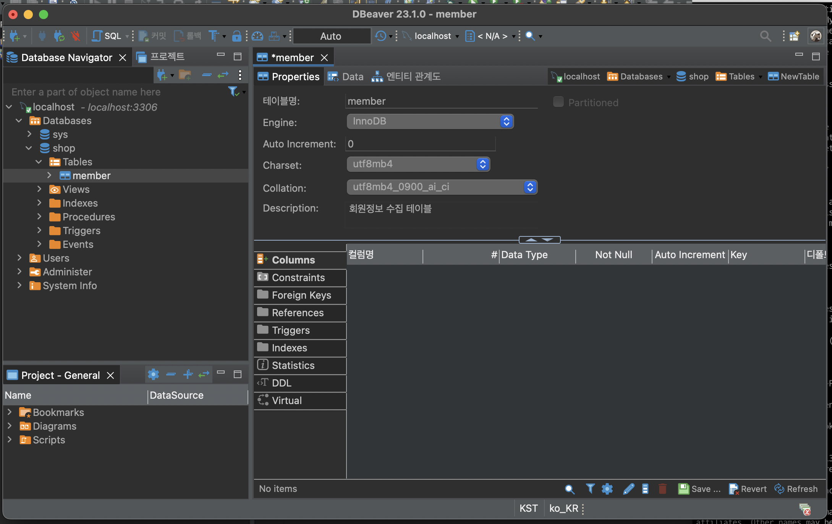Click the lock transaction mode icon
This screenshot has width=832, height=524.
(x=236, y=36)
